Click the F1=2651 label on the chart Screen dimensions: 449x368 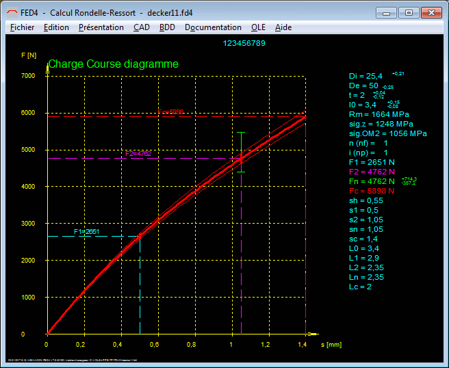87,232
